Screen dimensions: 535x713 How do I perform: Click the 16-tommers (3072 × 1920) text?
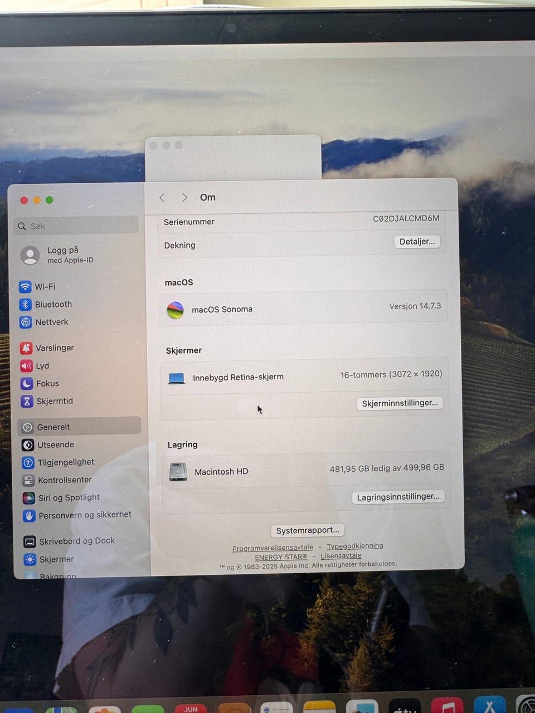pos(391,374)
